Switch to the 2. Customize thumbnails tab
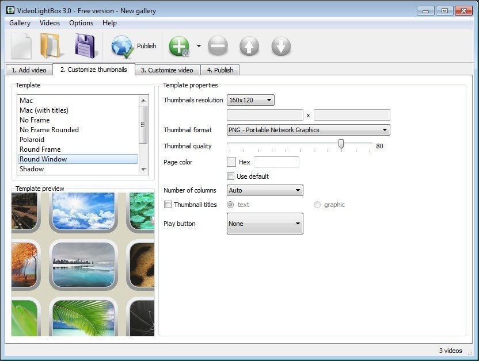 (93, 70)
